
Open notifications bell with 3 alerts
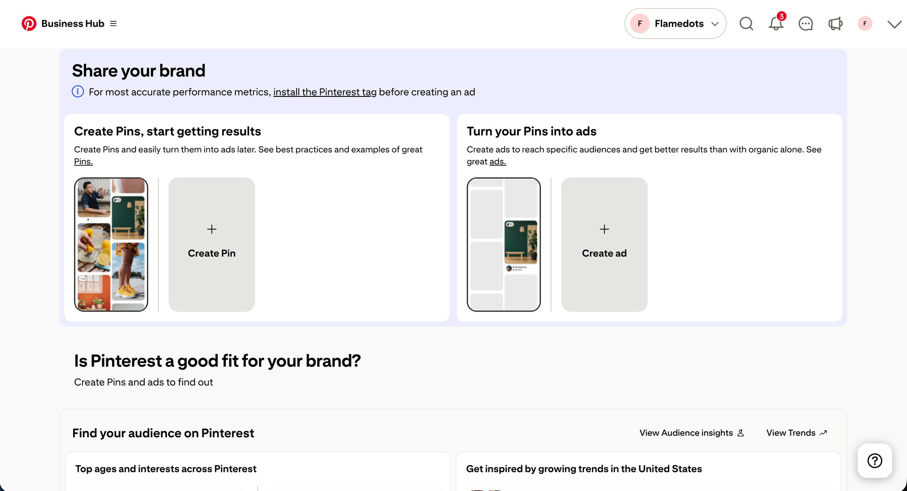pos(776,24)
